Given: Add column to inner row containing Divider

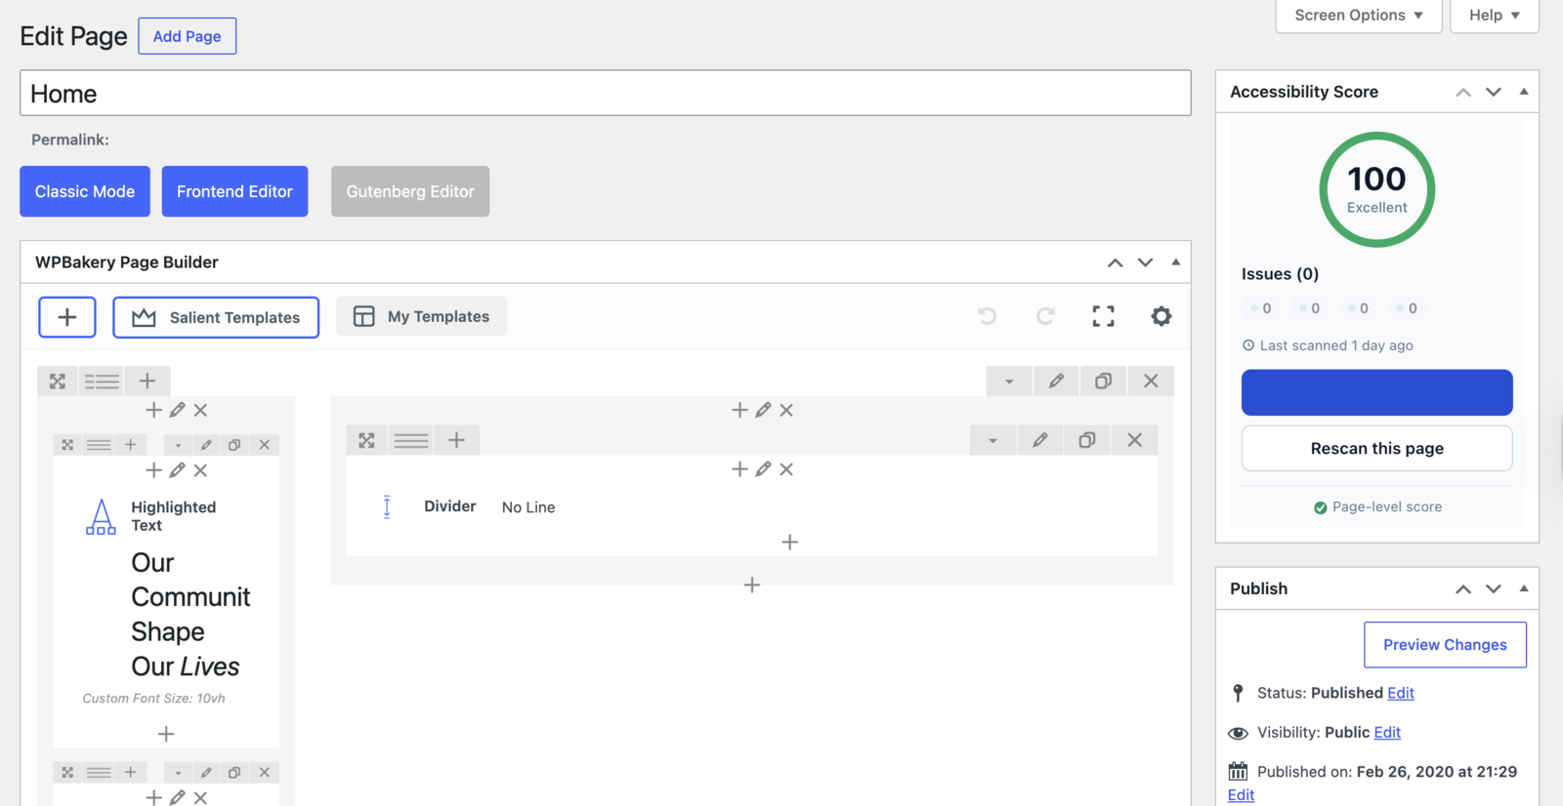Looking at the screenshot, I should [x=456, y=440].
